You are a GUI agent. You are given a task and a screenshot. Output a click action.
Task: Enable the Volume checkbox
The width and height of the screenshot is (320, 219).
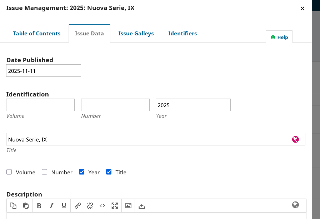click(x=9, y=172)
